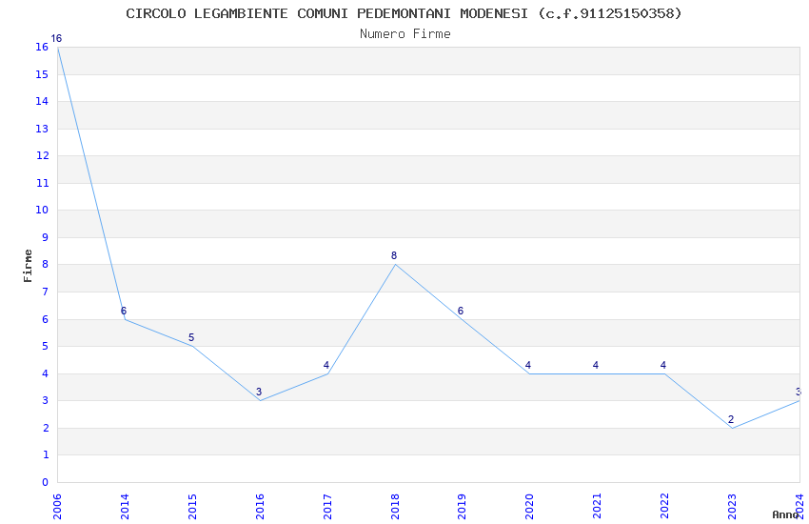
Task: Click the 2006 x-axis year label
Action: point(57,507)
